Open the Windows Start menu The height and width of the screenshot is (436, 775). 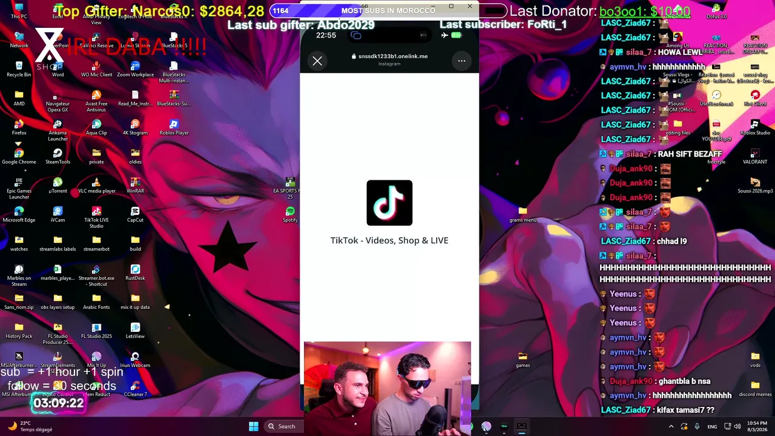coord(254,426)
